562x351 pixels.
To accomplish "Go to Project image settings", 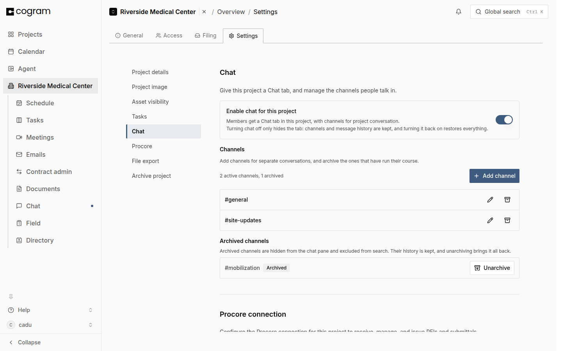I will click(x=164, y=87).
